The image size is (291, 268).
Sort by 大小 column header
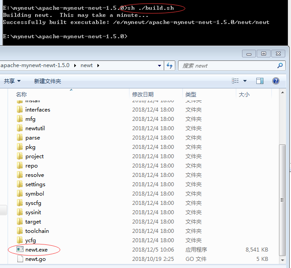(244, 94)
